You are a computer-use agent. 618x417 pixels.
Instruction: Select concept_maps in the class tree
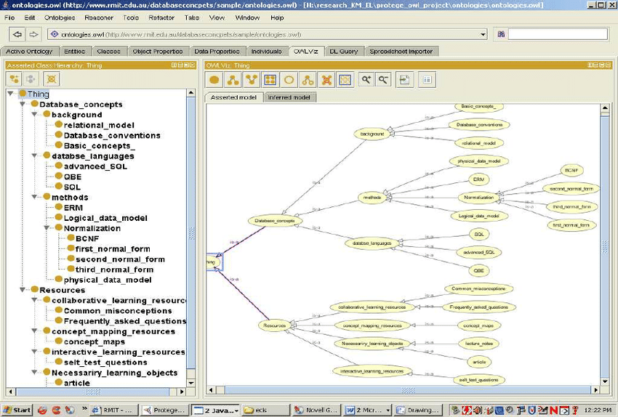(x=95, y=341)
